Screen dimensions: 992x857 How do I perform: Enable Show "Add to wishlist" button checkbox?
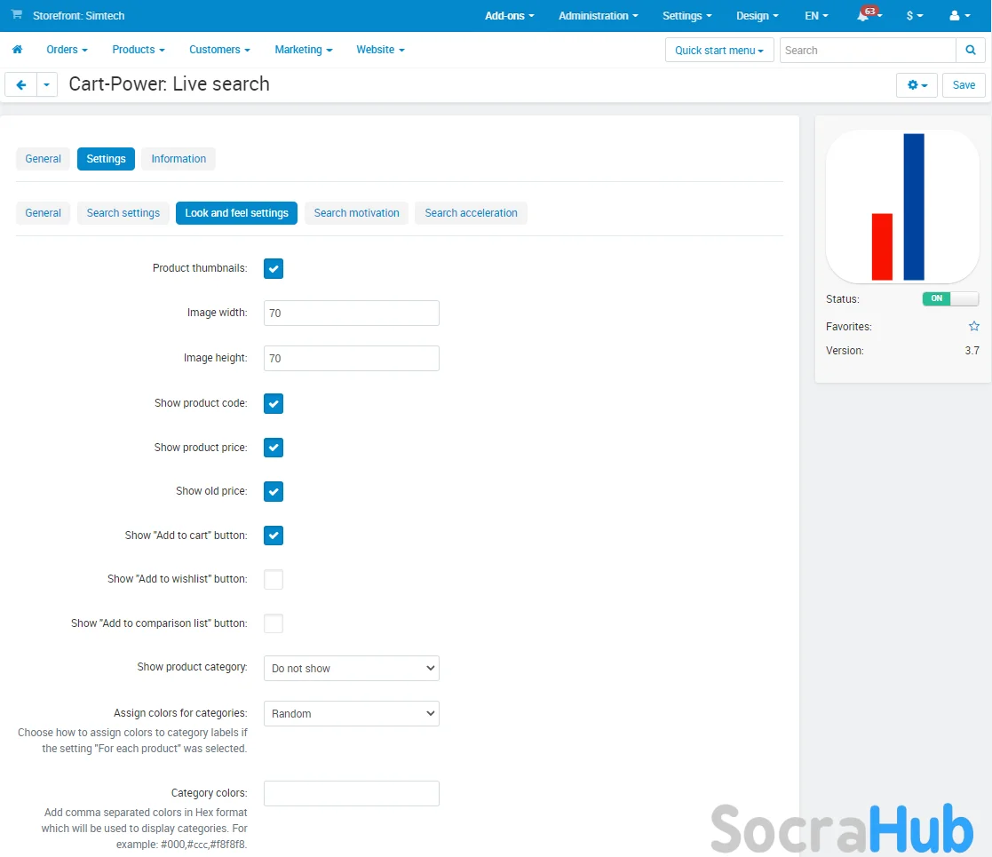click(274, 579)
